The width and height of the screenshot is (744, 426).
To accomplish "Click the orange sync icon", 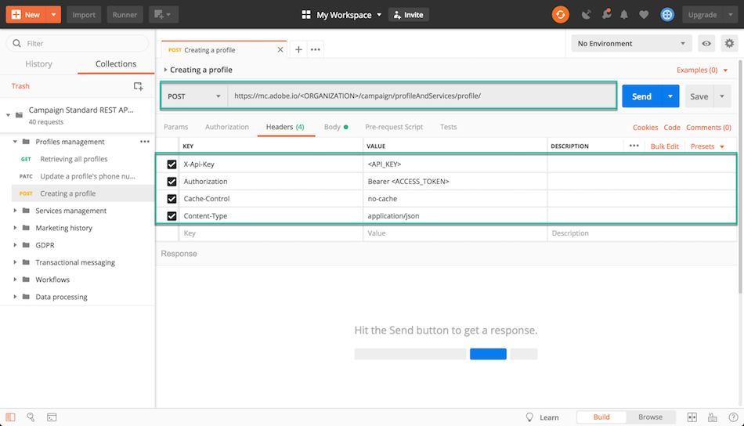I will (x=561, y=14).
